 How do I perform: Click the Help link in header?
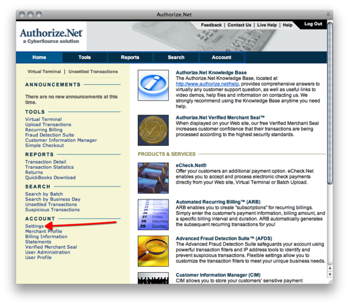pos(287,25)
